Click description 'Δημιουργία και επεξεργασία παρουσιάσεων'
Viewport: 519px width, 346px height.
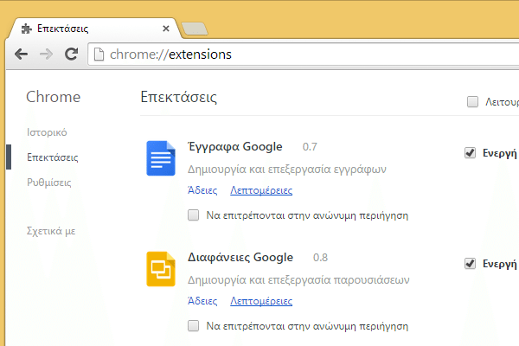(298, 279)
